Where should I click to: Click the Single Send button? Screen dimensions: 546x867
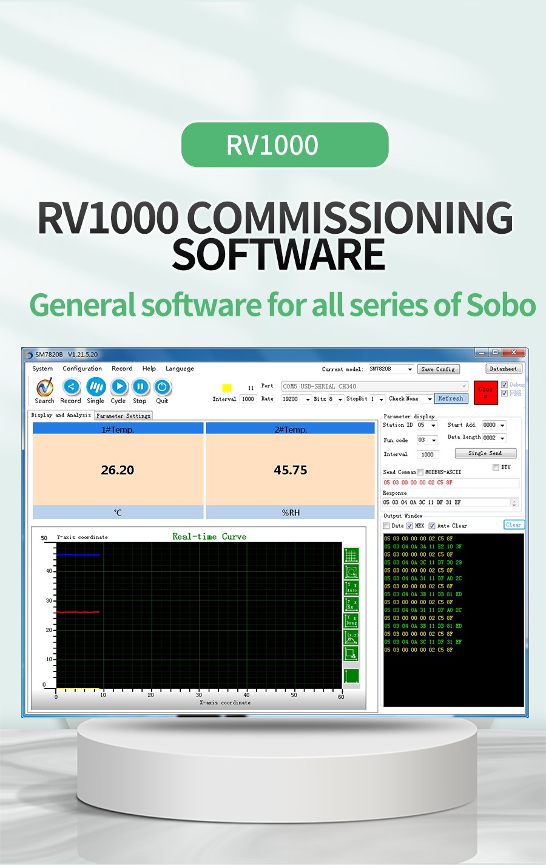point(485,454)
